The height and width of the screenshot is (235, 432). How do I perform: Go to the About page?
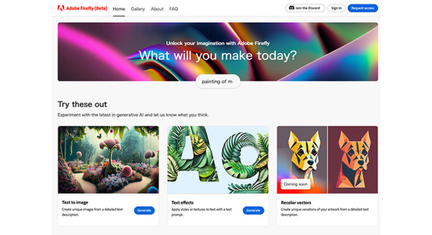coord(157,9)
